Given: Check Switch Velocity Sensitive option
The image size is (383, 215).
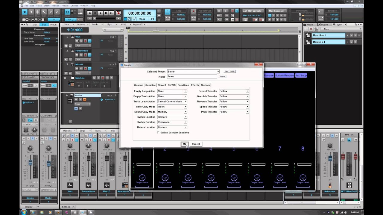Looking at the screenshot, I should (158, 133).
